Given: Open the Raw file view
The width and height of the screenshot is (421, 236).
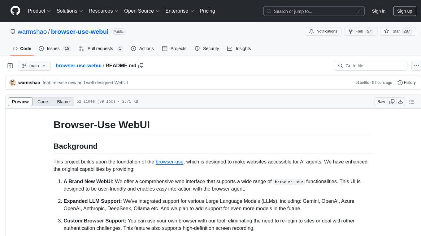Looking at the screenshot, I should coord(381,102).
